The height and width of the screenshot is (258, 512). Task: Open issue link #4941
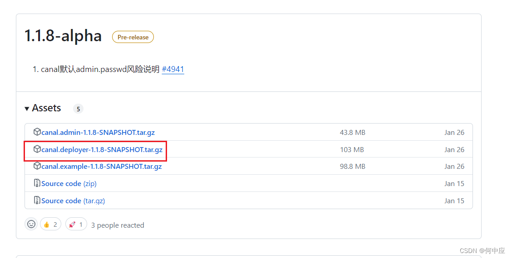tap(173, 69)
